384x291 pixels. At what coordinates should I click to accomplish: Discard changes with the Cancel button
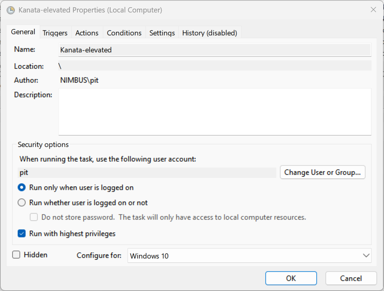point(351,278)
